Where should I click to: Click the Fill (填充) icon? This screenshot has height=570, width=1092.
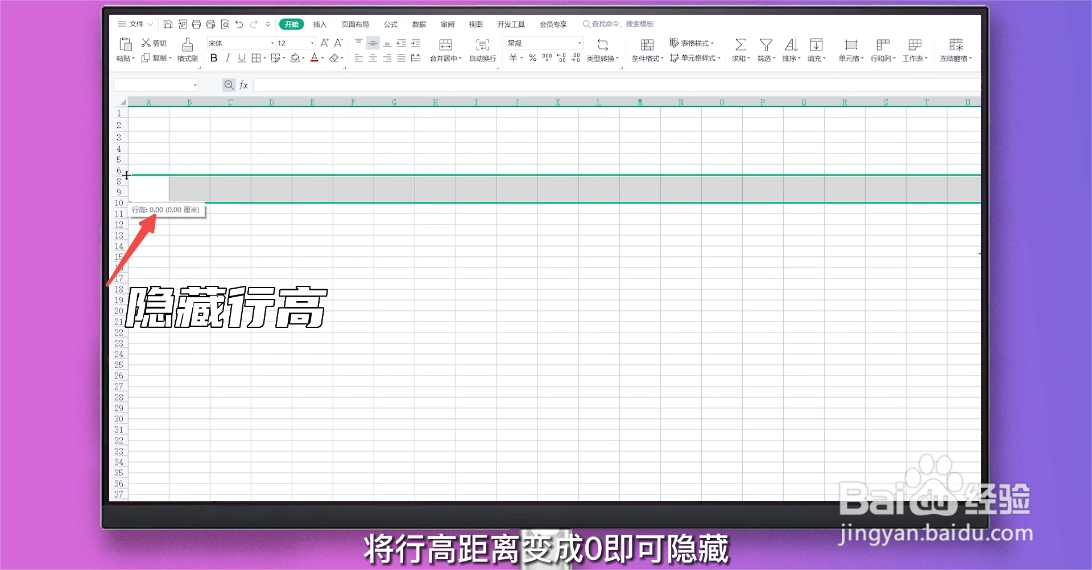(816, 45)
